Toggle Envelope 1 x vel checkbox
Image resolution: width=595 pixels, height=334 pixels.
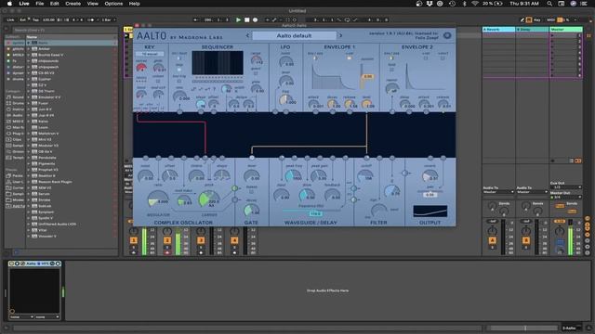point(350,58)
